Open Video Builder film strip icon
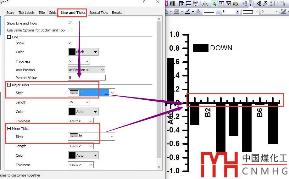The width and height of the screenshot is (289, 179). coord(172,3)
